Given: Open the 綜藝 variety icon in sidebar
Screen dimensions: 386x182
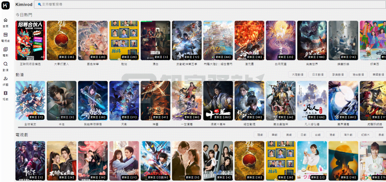Looking at the screenshot, I should (6, 79).
